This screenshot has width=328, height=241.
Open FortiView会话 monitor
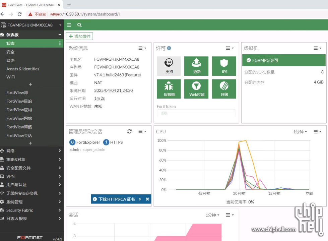[32, 135]
